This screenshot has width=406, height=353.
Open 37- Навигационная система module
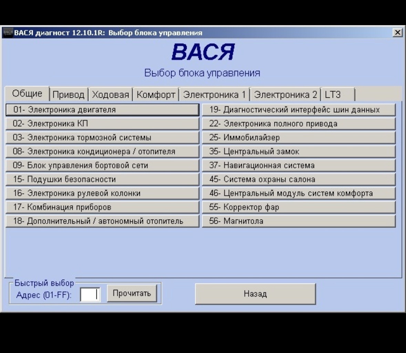point(299,165)
